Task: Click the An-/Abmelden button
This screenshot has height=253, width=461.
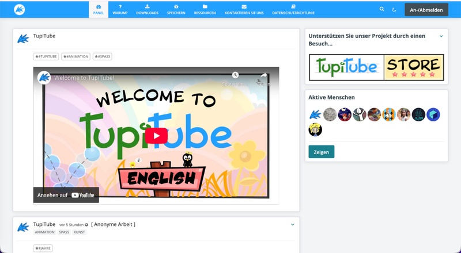Action: point(426,9)
